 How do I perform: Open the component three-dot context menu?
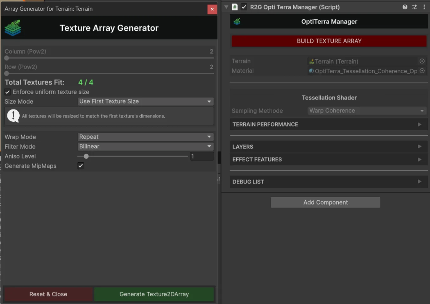pyautogui.click(x=424, y=7)
